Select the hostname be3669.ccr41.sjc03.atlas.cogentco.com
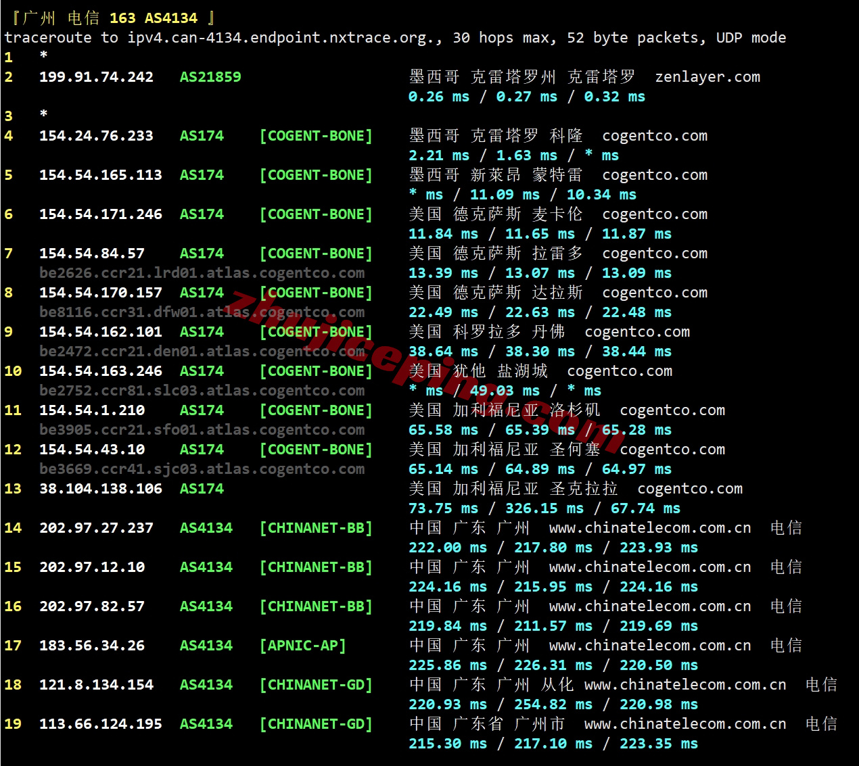This screenshot has height=766, width=859. (202, 469)
